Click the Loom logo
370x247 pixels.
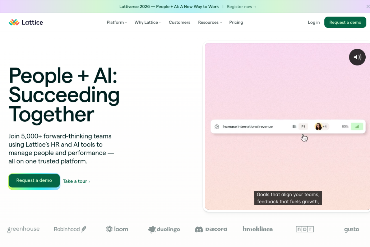click(x=117, y=229)
